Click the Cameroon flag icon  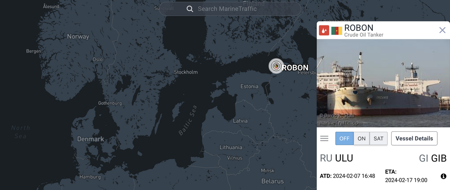tap(337, 31)
